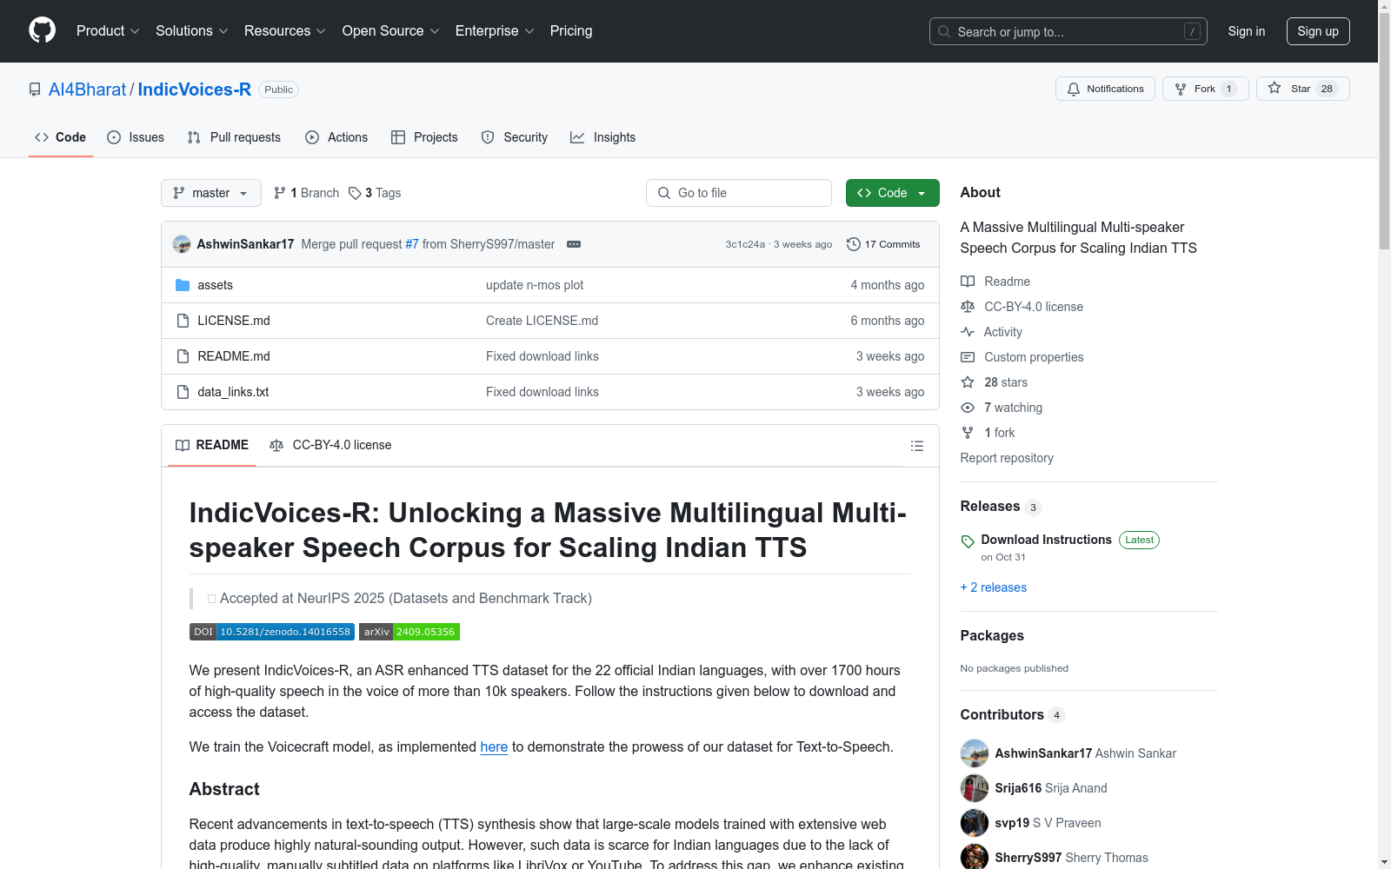Expand the Solutions menu
This screenshot has width=1391, height=869.
click(x=192, y=31)
